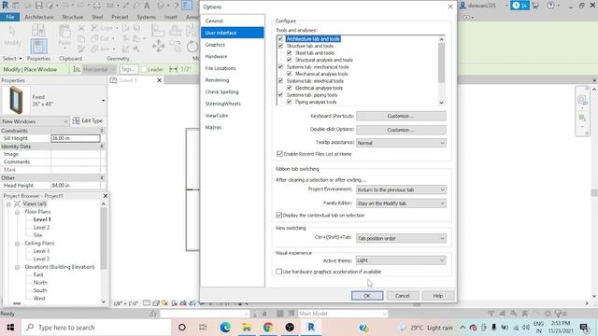Image resolution: width=598 pixels, height=336 pixels.
Task: Click the Revit application logo icon
Action: tap(6, 6)
